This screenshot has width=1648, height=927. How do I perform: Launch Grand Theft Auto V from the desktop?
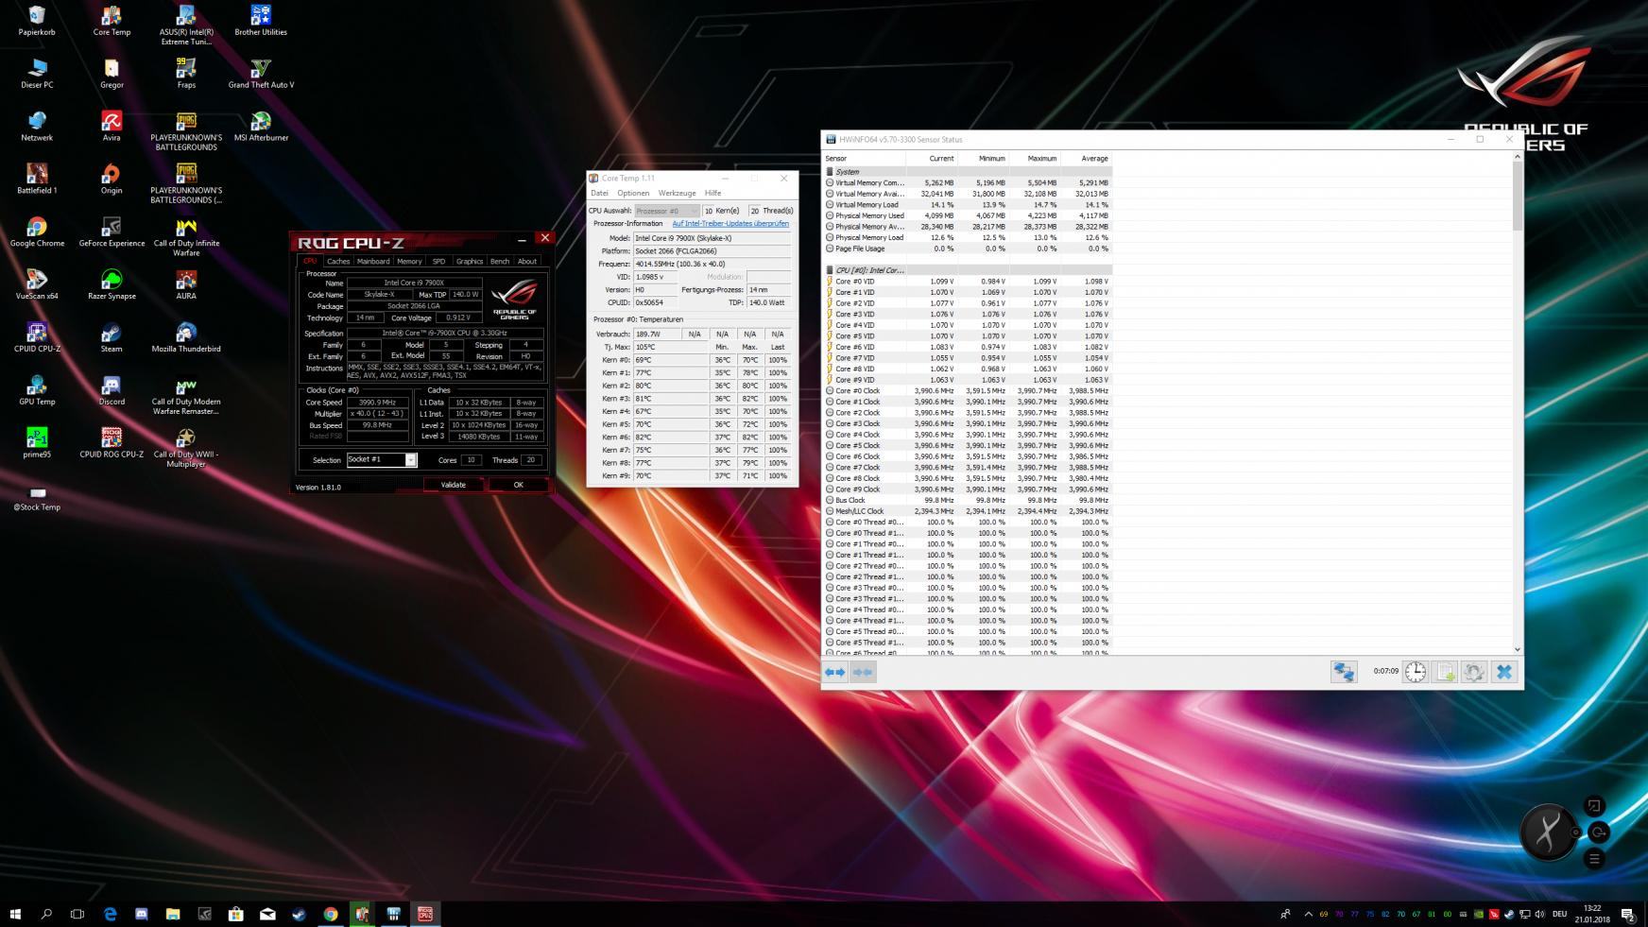[261, 73]
